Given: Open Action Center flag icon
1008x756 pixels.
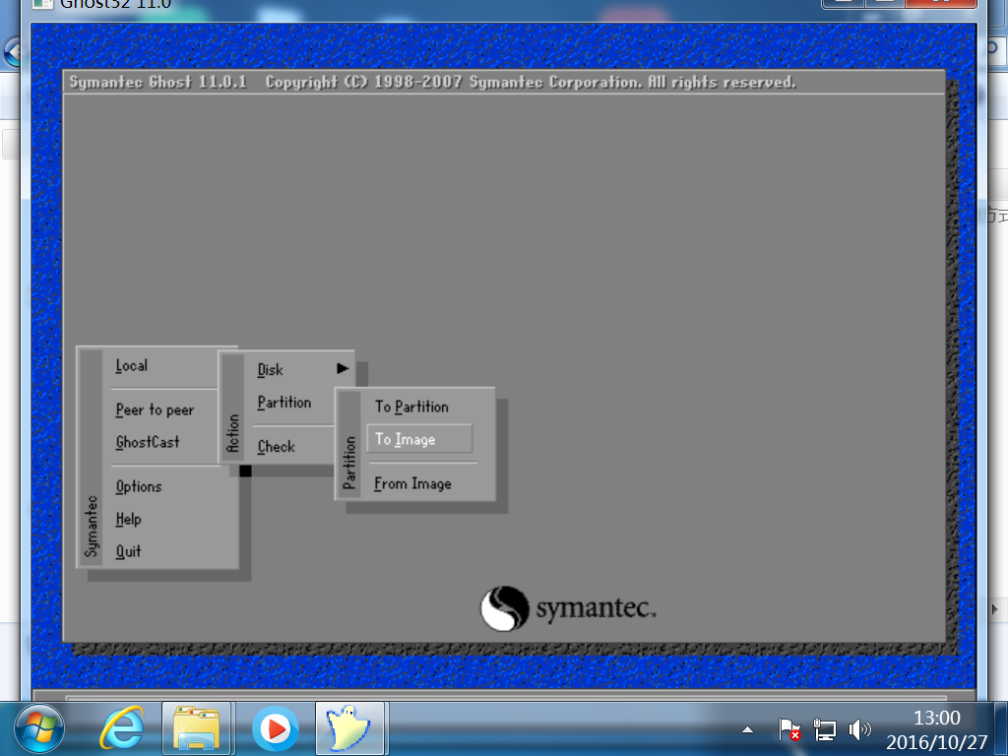Looking at the screenshot, I should click(788, 729).
